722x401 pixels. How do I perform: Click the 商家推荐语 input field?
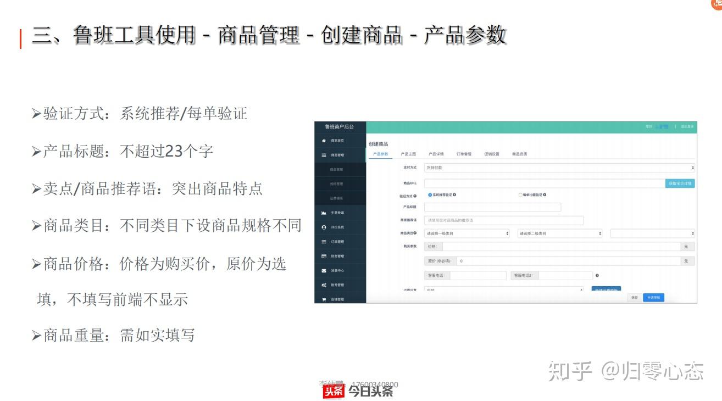tap(504, 220)
